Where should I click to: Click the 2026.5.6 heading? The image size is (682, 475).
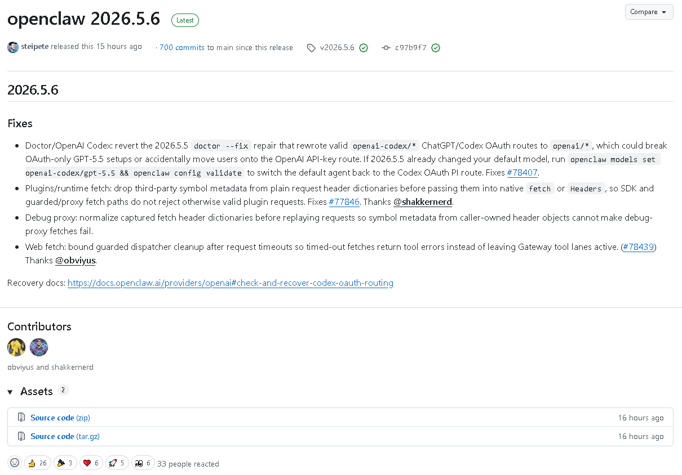pyautogui.click(x=33, y=89)
